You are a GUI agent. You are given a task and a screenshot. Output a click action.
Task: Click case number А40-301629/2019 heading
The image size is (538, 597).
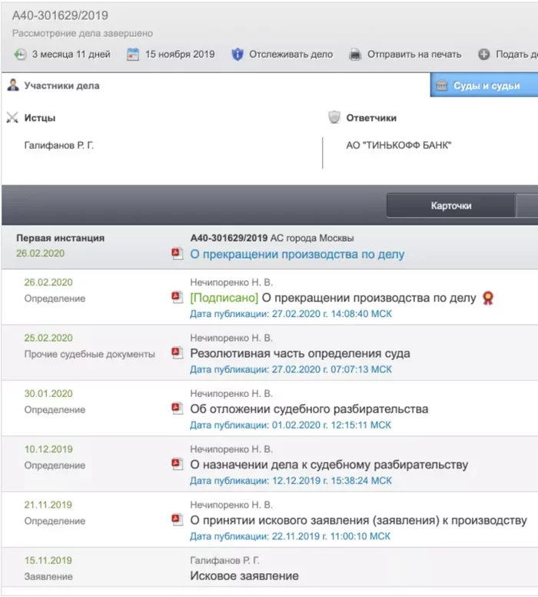[60, 15]
